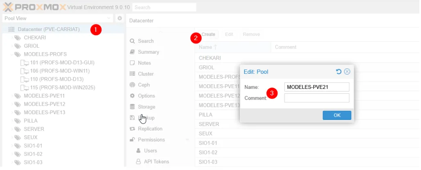The width and height of the screenshot is (421, 170).
Task: Click the Datacenter server icon in tree
Action: (11, 29)
